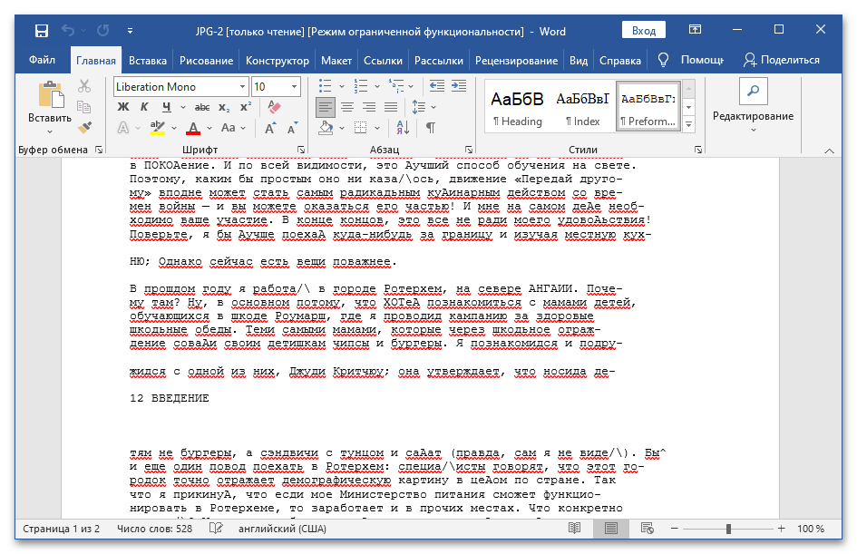Open the search icon above Редактирование
The height and width of the screenshot is (554, 857).
click(x=753, y=91)
